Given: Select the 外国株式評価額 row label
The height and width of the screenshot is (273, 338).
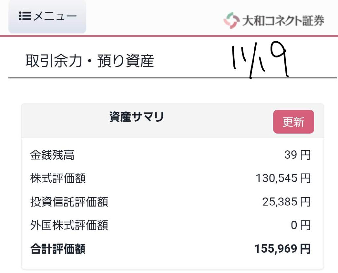Looking at the screenshot, I should [x=69, y=226].
